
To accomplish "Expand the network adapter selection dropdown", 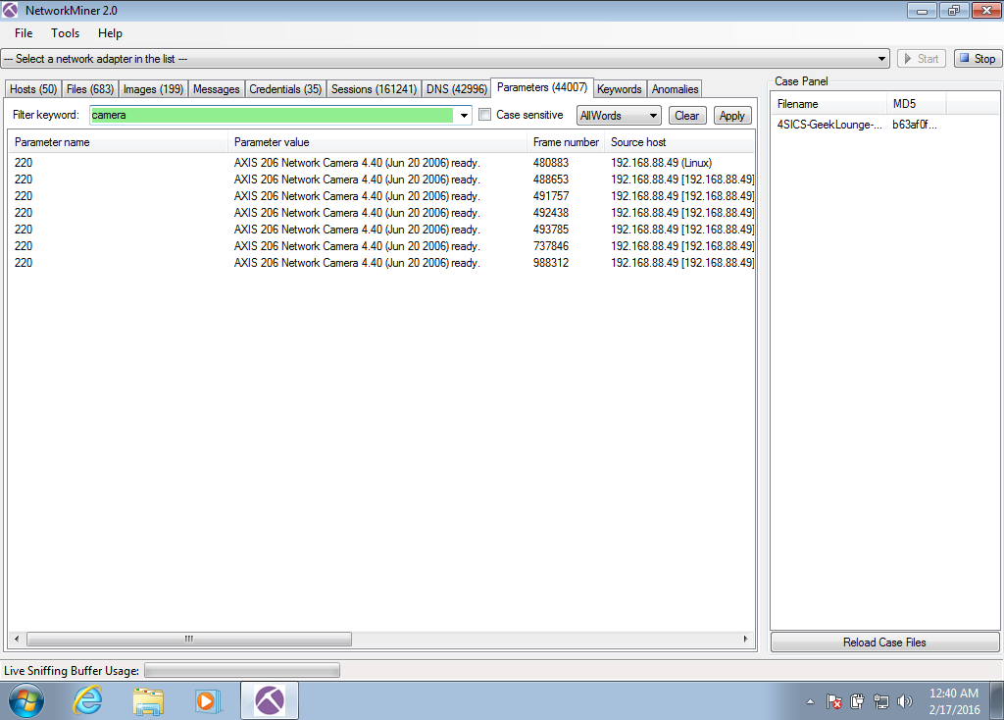I will pyautogui.click(x=882, y=59).
